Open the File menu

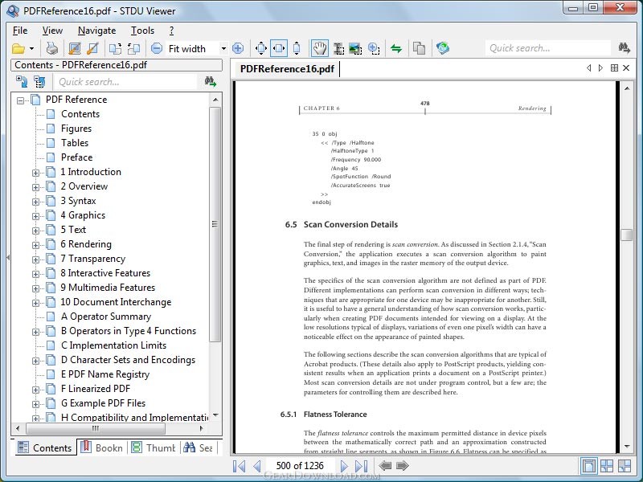tap(20, 31)
